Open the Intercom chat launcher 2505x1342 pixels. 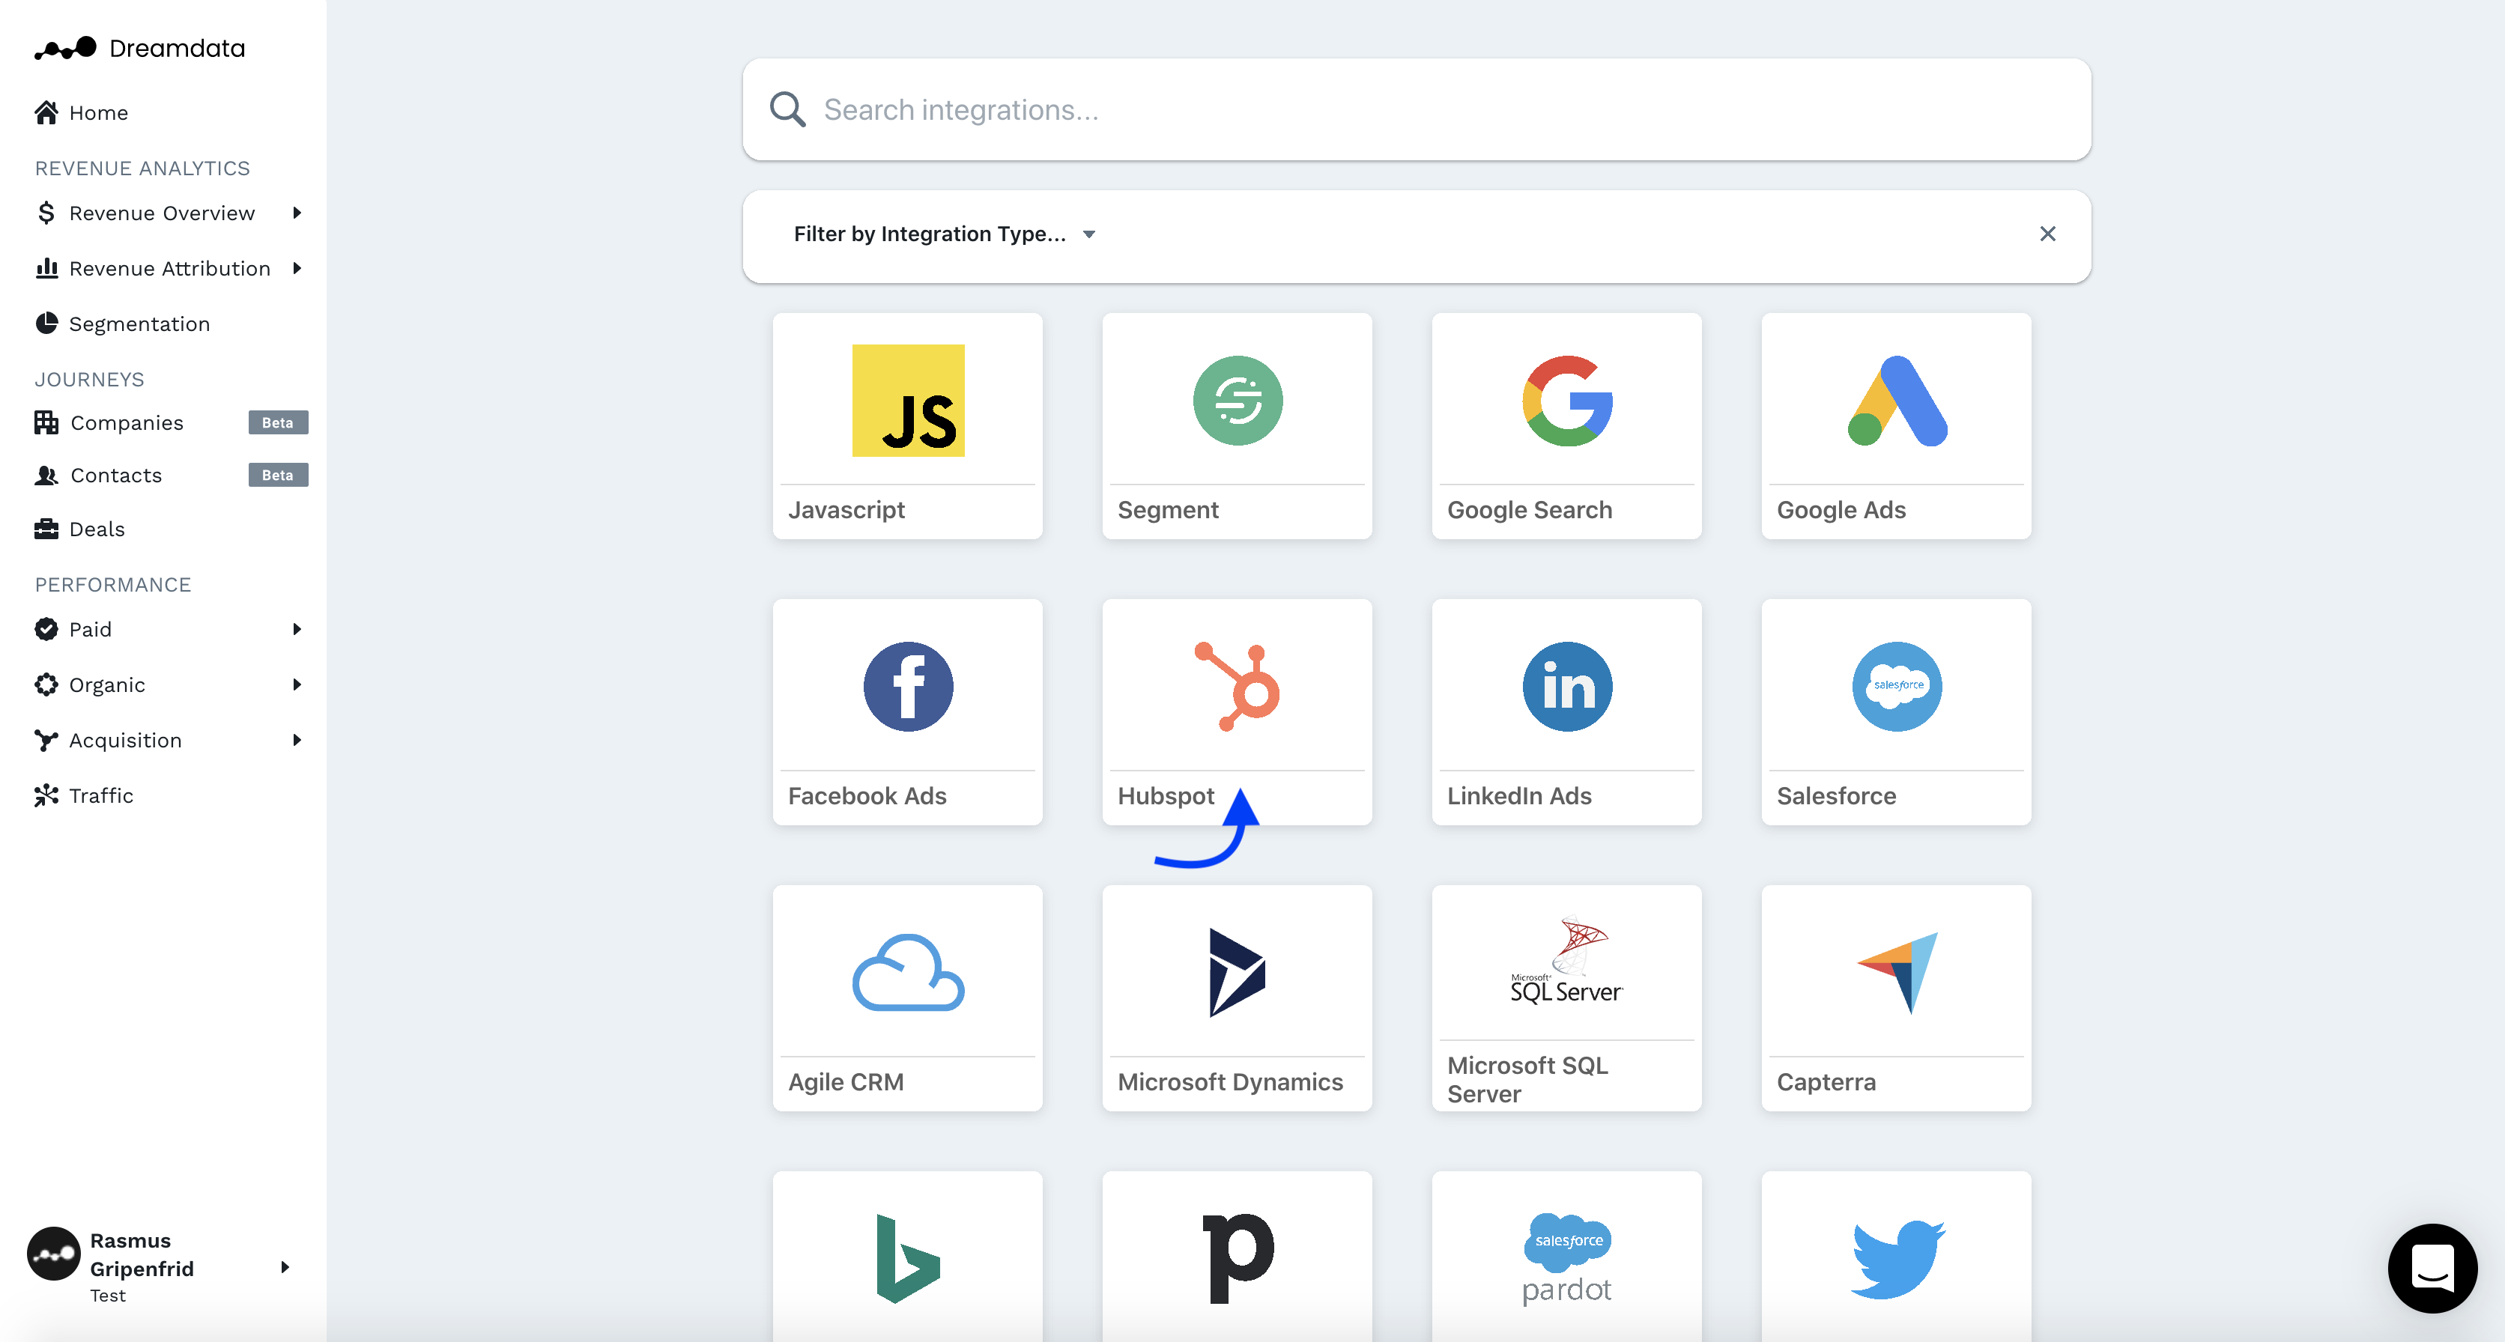tap(2432, 1268)
